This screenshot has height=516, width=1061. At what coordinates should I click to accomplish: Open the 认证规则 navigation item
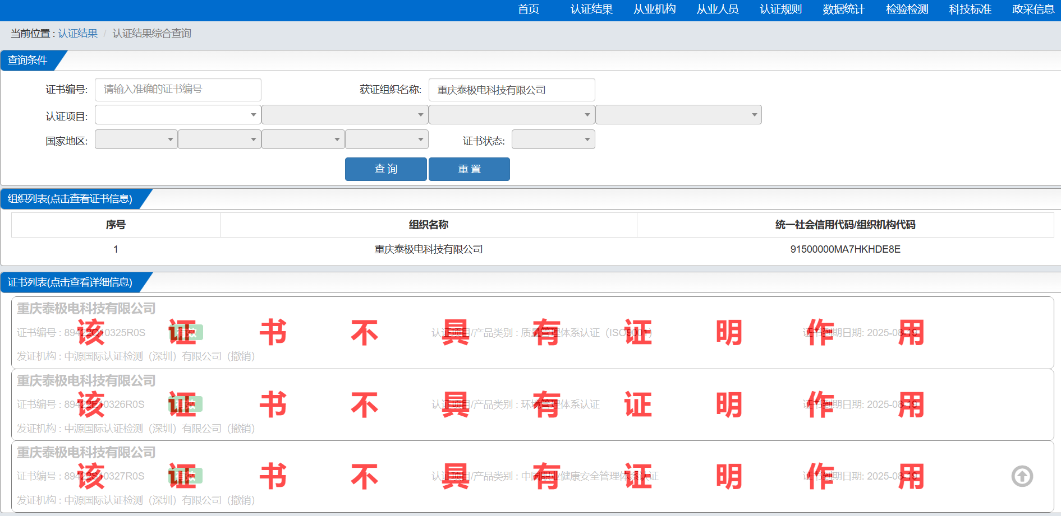780,10
